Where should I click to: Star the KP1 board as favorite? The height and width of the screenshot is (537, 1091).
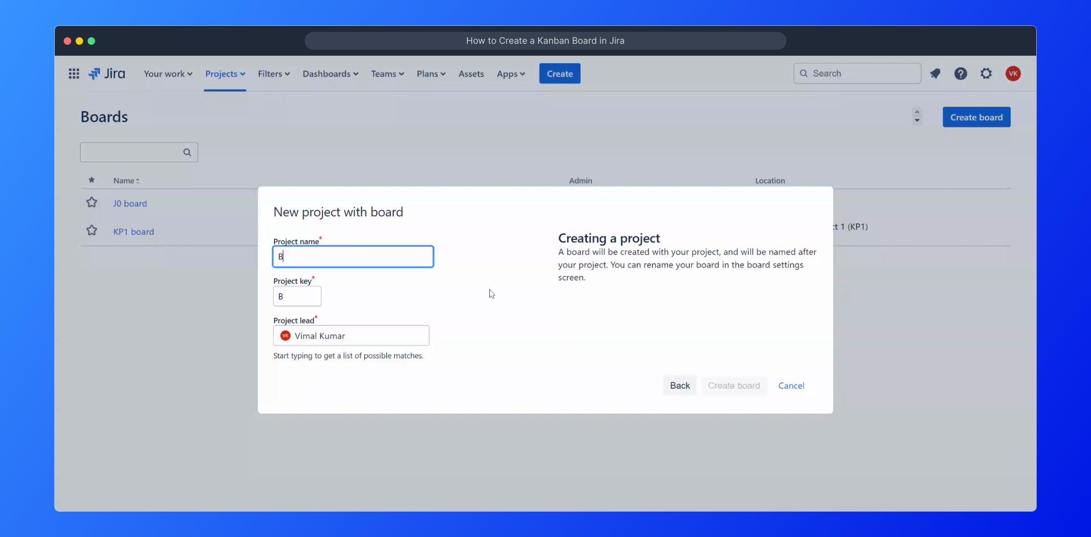[x=92, y=231]
